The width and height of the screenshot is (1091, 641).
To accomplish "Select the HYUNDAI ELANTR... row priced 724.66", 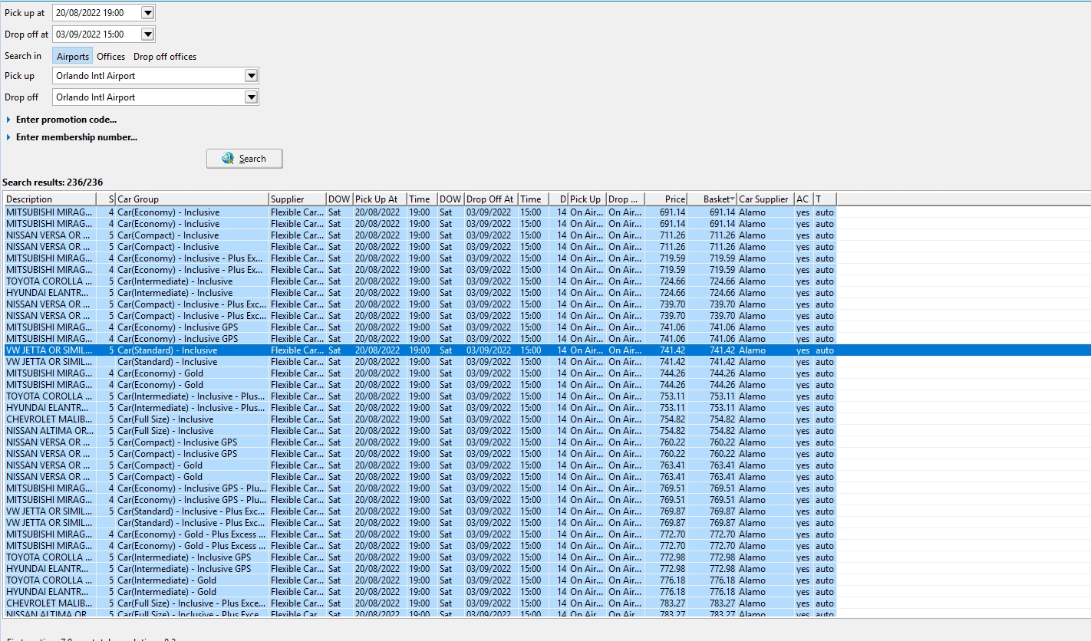I will (x=420, y=293).
